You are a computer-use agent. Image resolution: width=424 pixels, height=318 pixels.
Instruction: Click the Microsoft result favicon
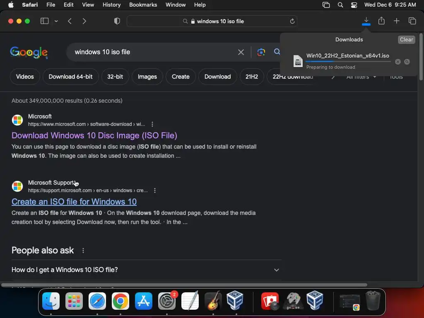click(17, 120)
